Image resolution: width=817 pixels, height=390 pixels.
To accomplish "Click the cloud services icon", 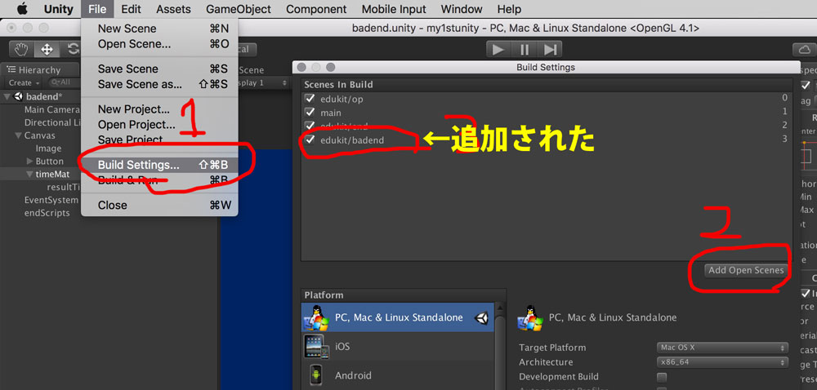I will [805, 50].
